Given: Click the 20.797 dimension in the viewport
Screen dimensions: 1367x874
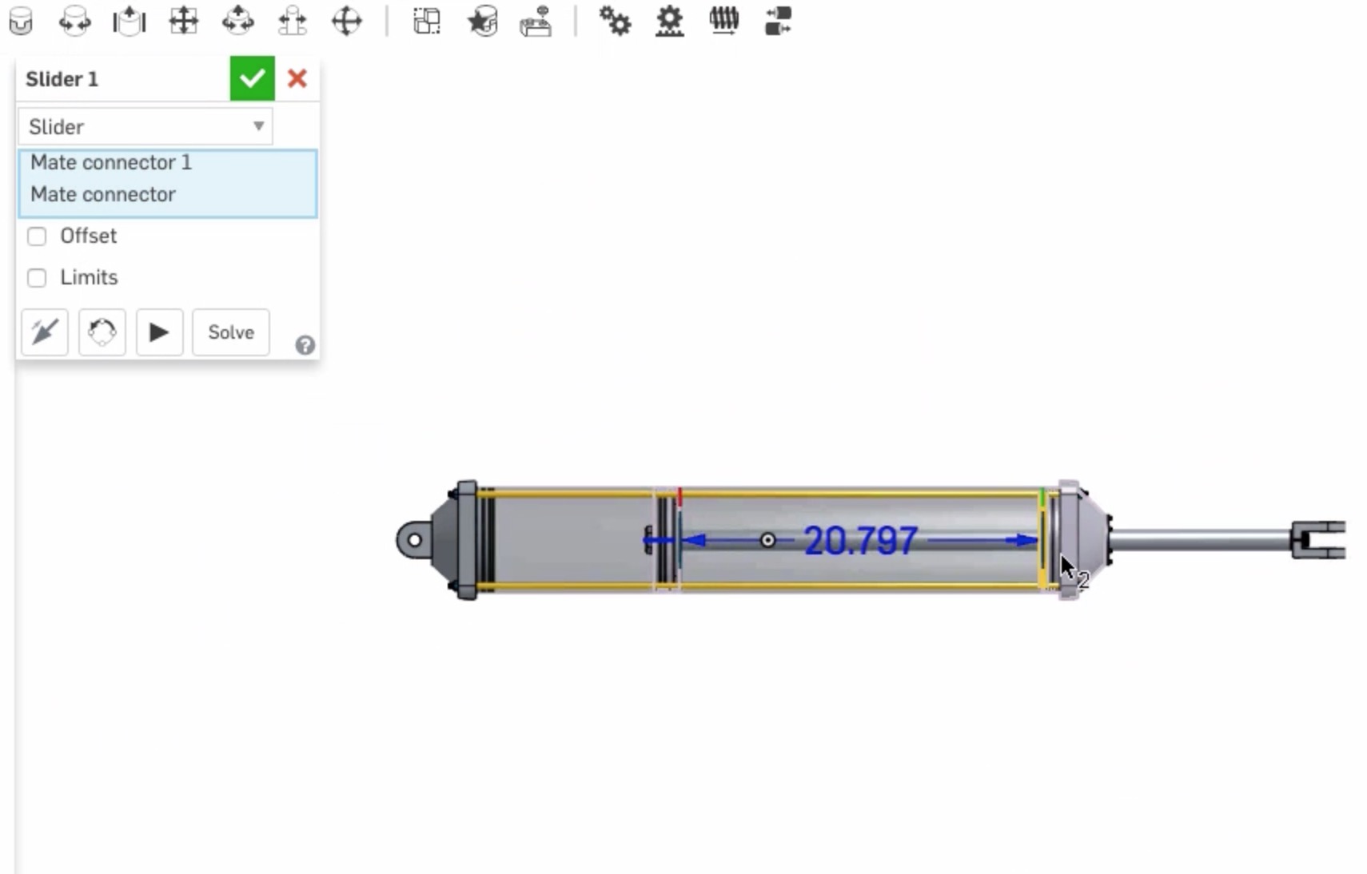Looking at the screenshot, I should coord(860,541).
